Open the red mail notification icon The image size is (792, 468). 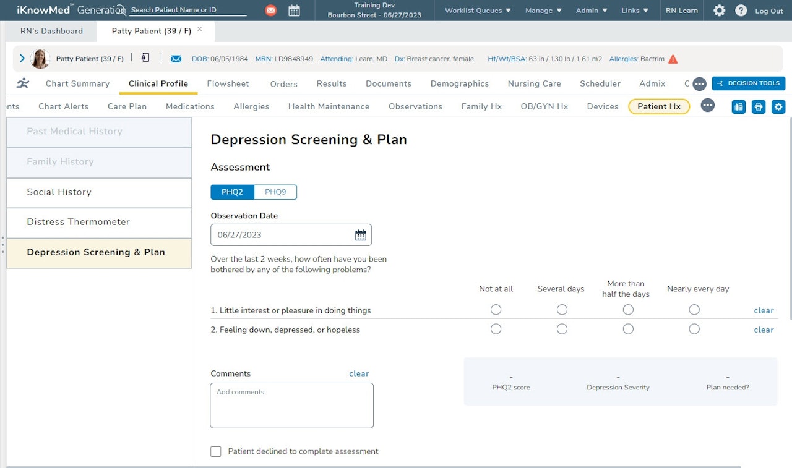pos(270,11)
